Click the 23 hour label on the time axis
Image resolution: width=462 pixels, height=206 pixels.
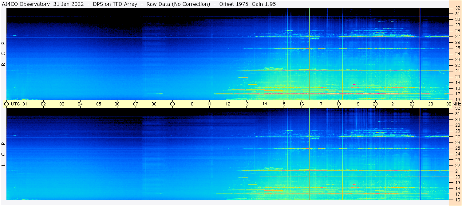coord(431,104)
